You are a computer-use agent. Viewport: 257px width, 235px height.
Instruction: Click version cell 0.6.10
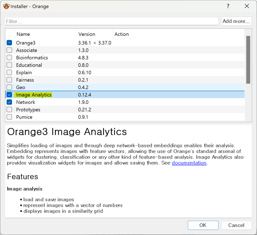[x=84, y=72]
